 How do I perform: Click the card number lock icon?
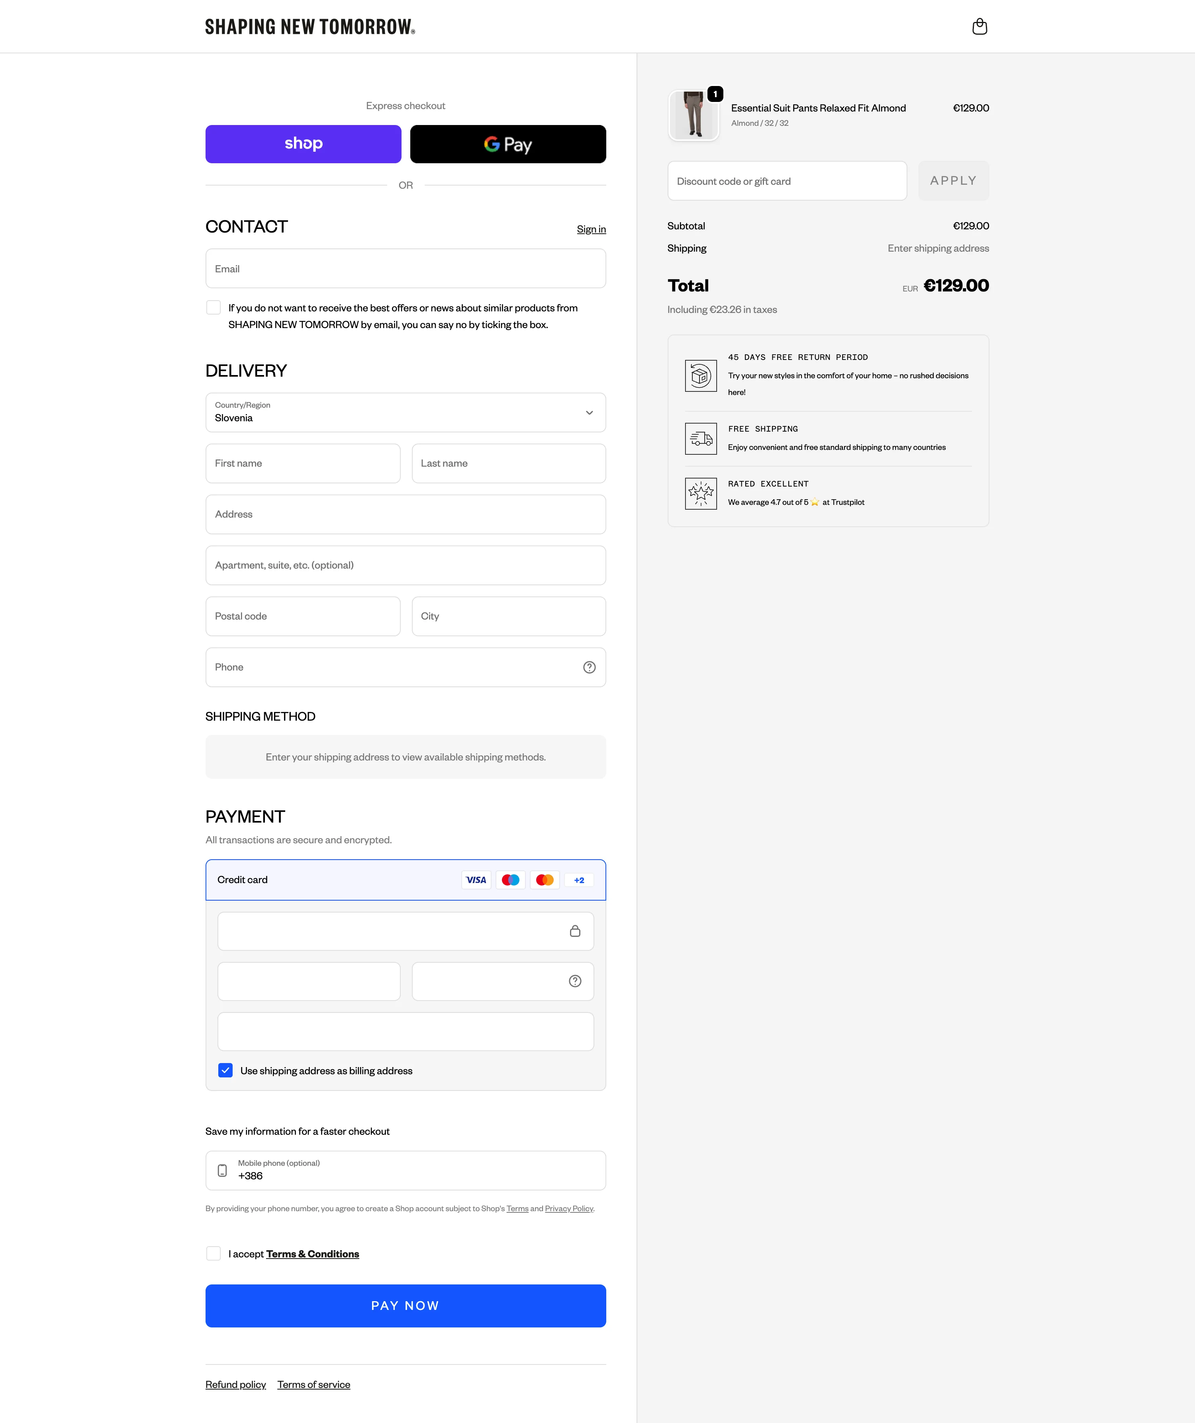pyautogui.click(x=575, y=931)
